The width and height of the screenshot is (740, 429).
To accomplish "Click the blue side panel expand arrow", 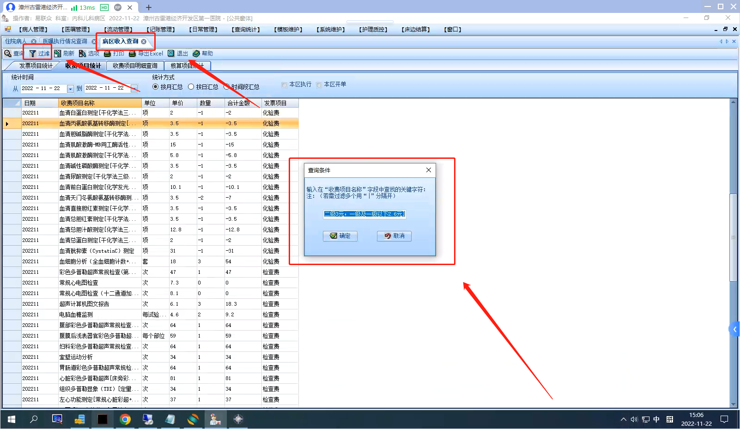I will pyautogui.click(x=734, y=329).
